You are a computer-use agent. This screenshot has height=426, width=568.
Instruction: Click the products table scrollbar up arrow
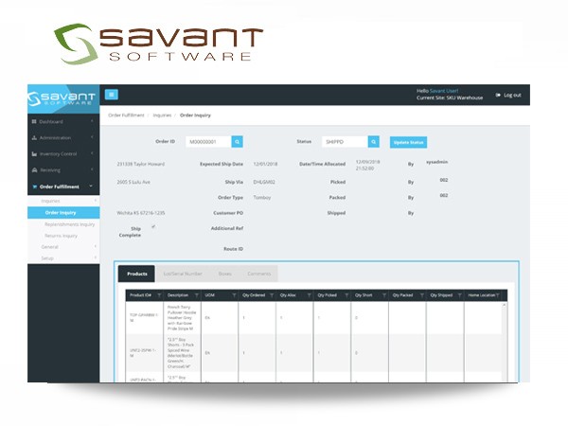(x=504, y=306)
